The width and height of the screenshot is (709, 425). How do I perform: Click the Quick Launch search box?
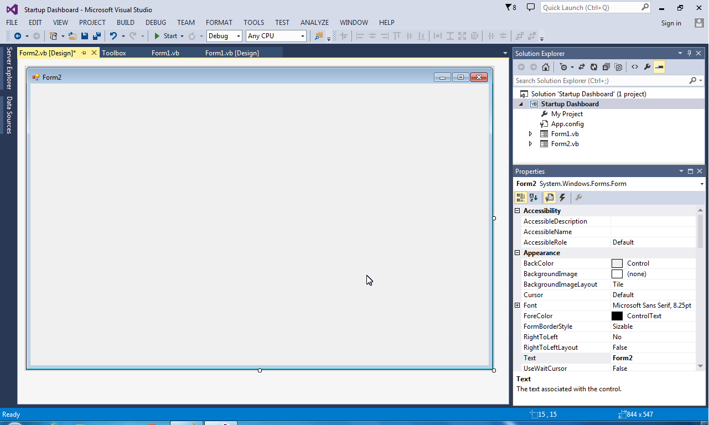coord(596,8)
